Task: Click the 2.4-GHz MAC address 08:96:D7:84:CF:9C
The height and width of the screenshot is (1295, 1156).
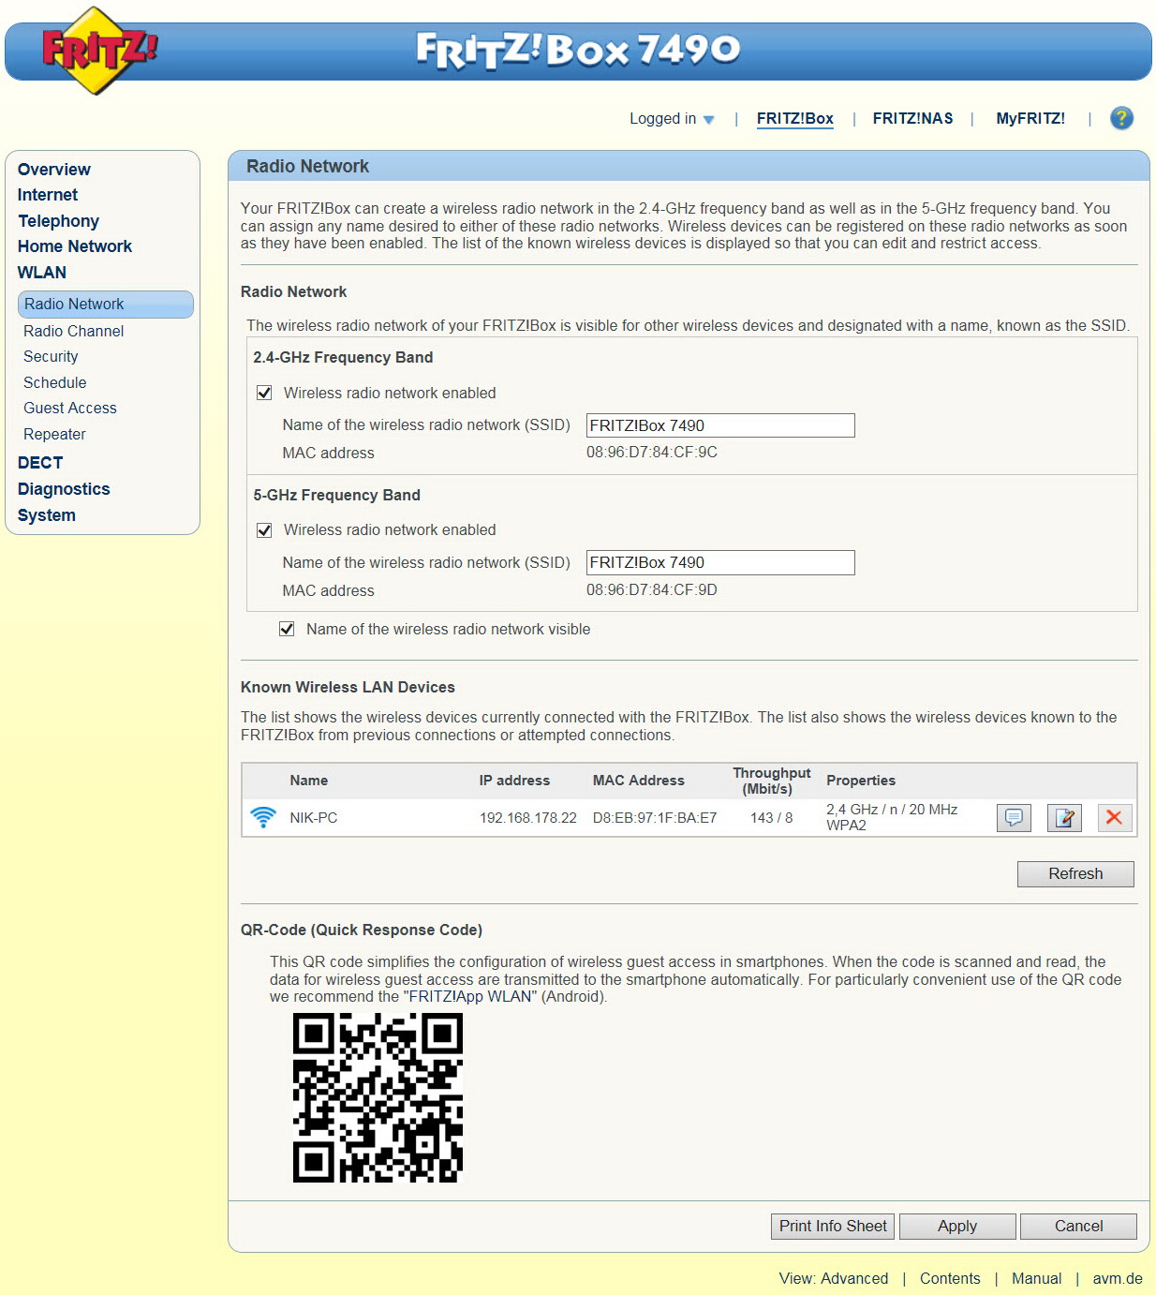Action: click(x=652, y=453)
